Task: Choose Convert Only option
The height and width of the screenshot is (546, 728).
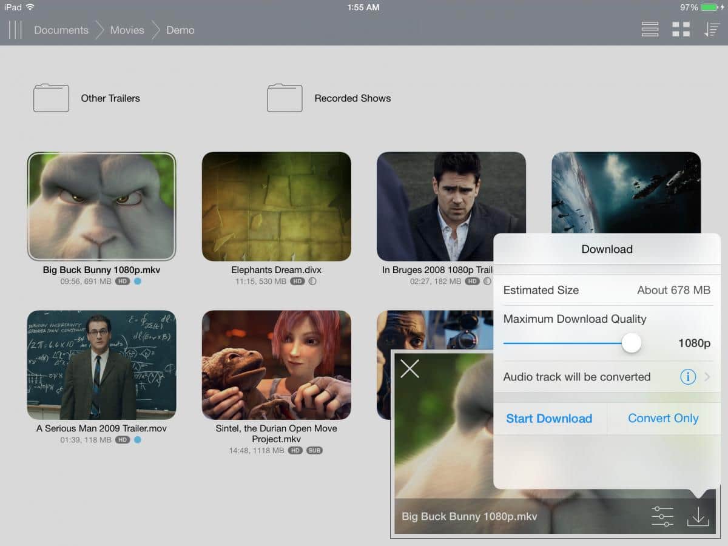Action: click(663, 418)
